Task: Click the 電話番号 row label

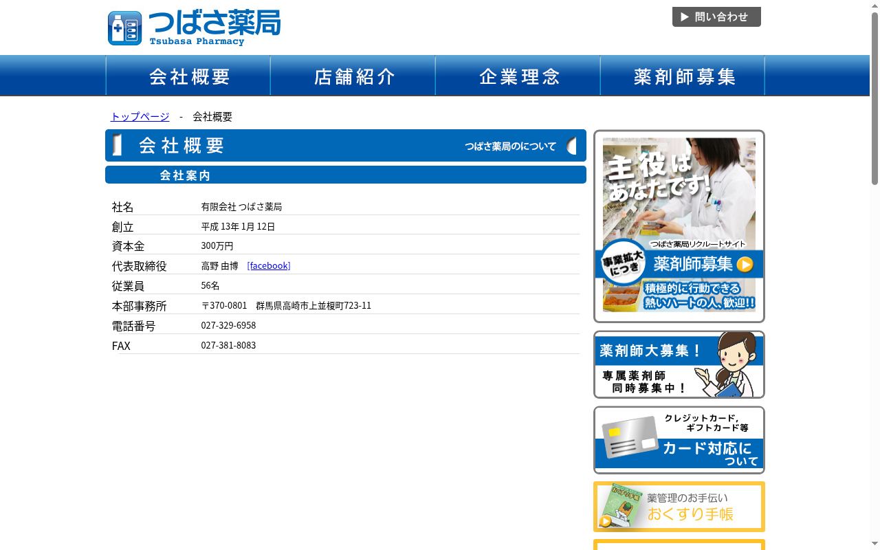Action: pyautogui.click(x=134, y=325)
